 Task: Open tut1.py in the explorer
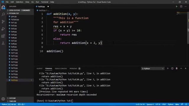click(20, 22)
